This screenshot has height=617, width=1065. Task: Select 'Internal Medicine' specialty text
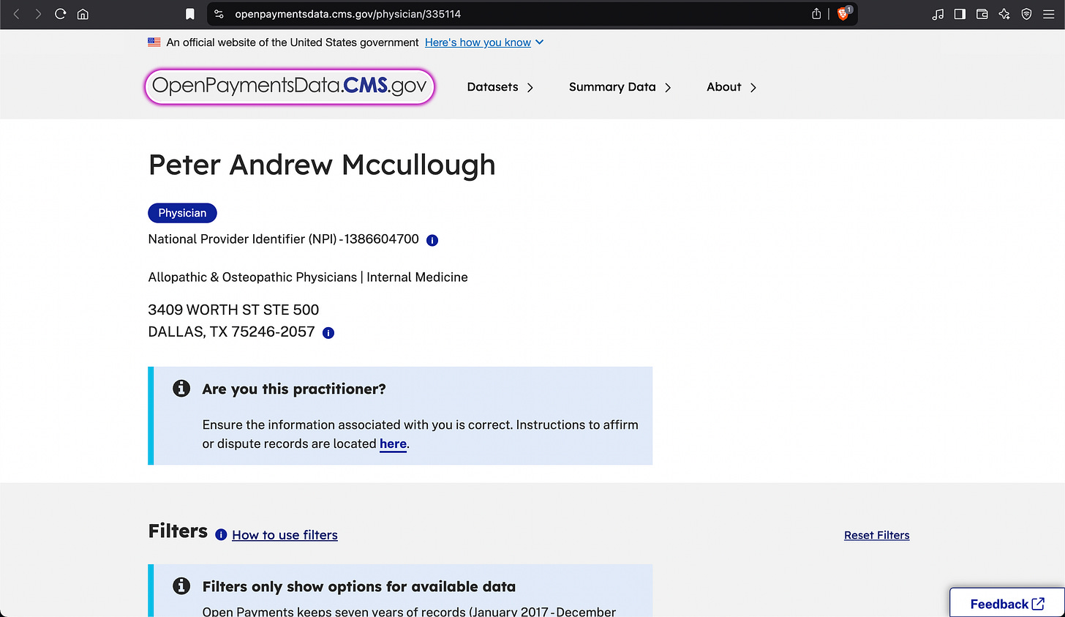(x=417, y=277)
